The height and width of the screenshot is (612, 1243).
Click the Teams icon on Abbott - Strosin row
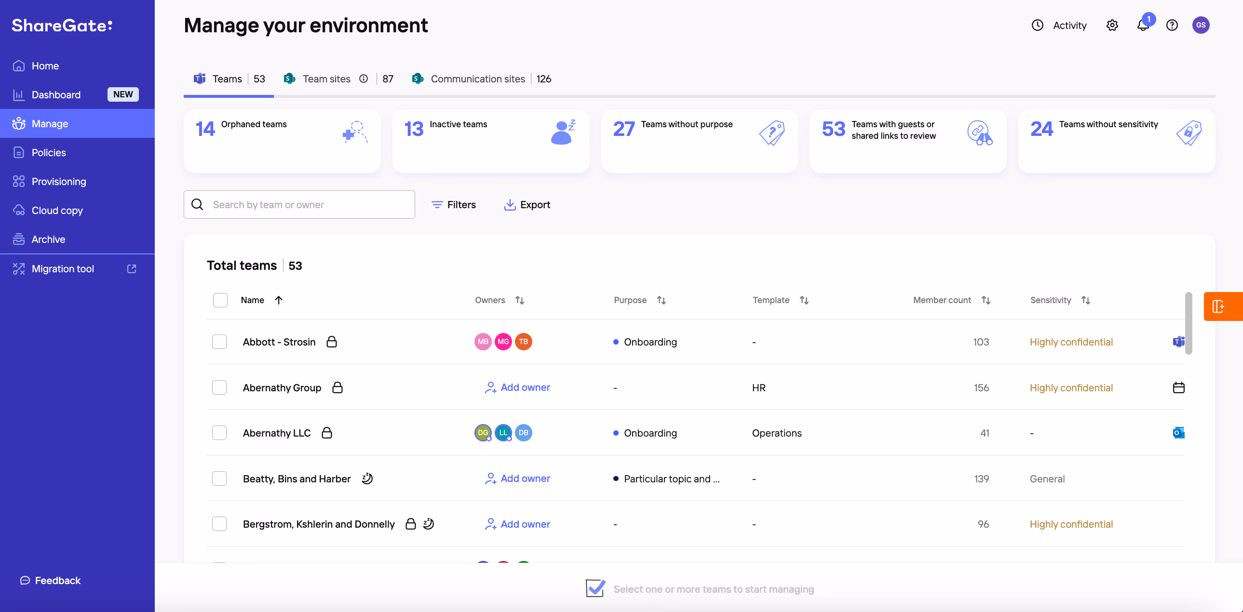point(1178,342)
